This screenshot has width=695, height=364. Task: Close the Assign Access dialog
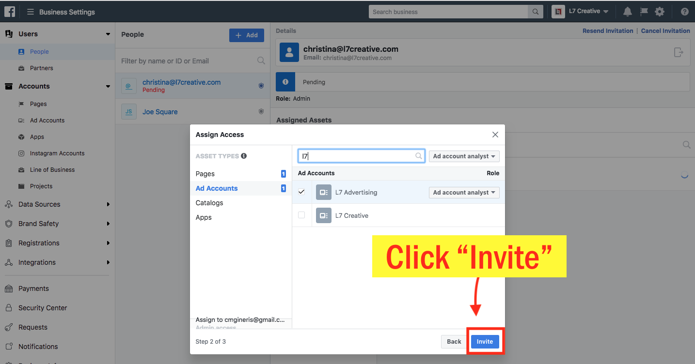tap(495, 135)
